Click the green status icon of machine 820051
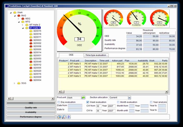183x127 pixels. (31, 55)
